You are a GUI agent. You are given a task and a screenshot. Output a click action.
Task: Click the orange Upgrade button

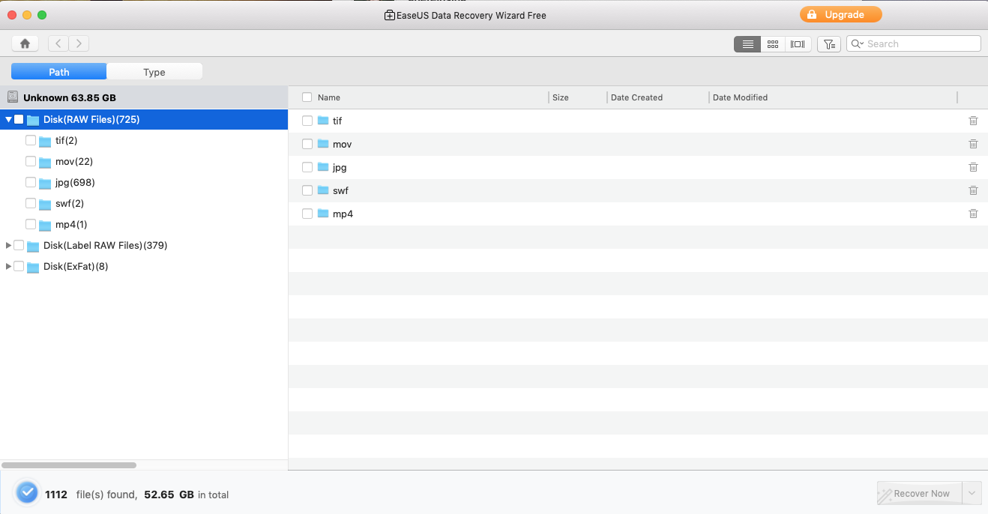tap(840, 14)
